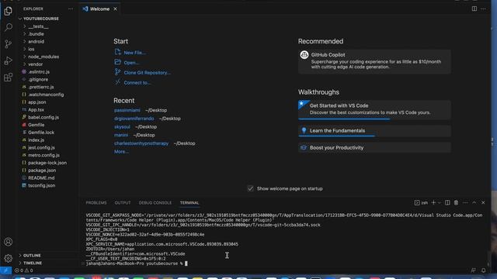
Task: Toggle Show welcome page on startup checkbox
Action: [250, 188]
